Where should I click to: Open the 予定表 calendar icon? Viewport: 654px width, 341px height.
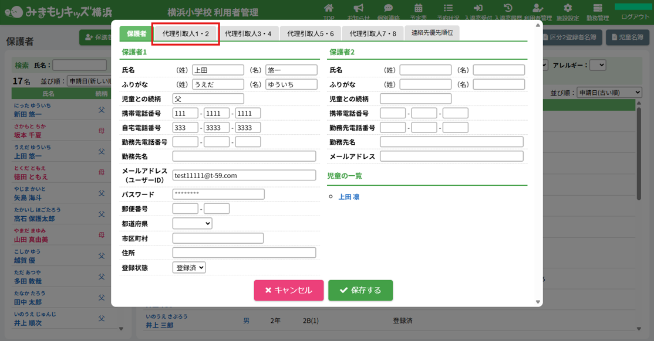[x=418, y=8]
